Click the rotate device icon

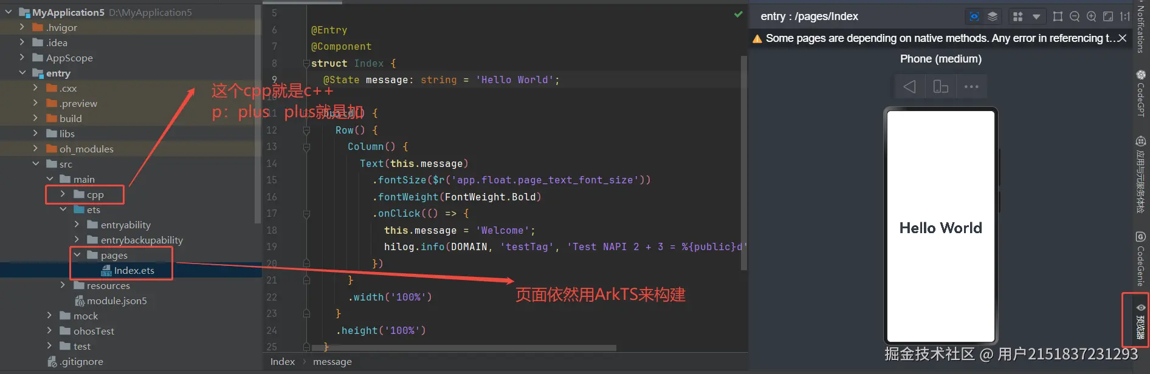tap(941, 87)
